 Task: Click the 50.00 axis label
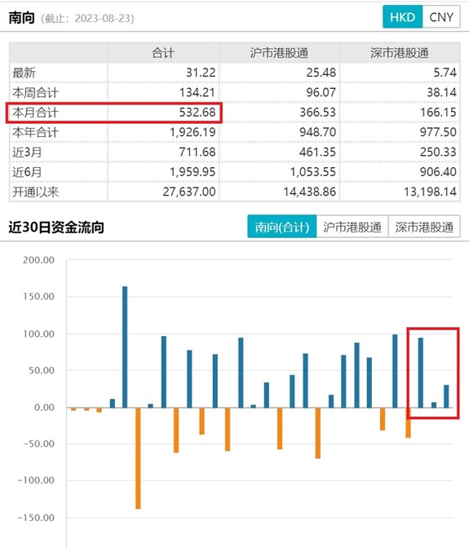click(42, 370)
